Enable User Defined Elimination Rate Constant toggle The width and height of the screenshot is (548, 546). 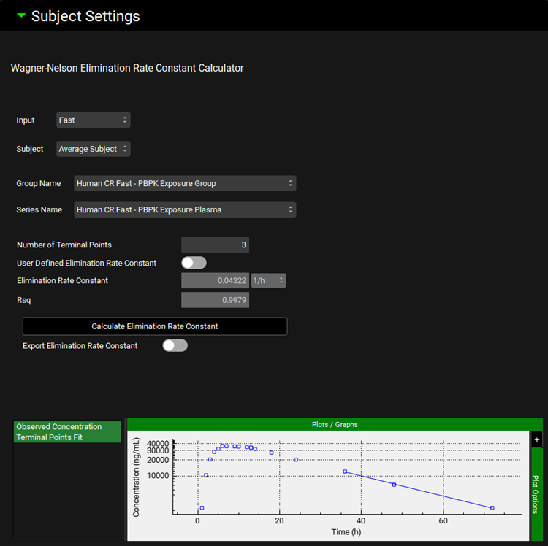click(194, 263)
